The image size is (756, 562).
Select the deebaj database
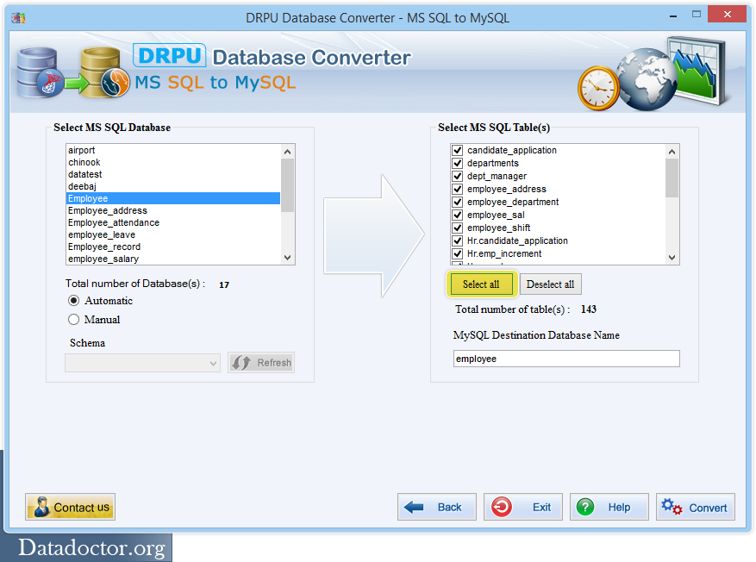click(173, 186)
